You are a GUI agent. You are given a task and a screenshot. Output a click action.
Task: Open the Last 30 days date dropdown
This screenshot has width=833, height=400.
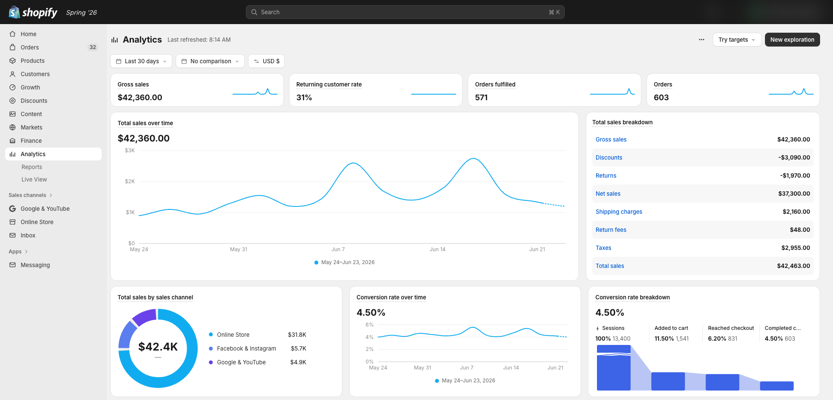pos(141,61)
